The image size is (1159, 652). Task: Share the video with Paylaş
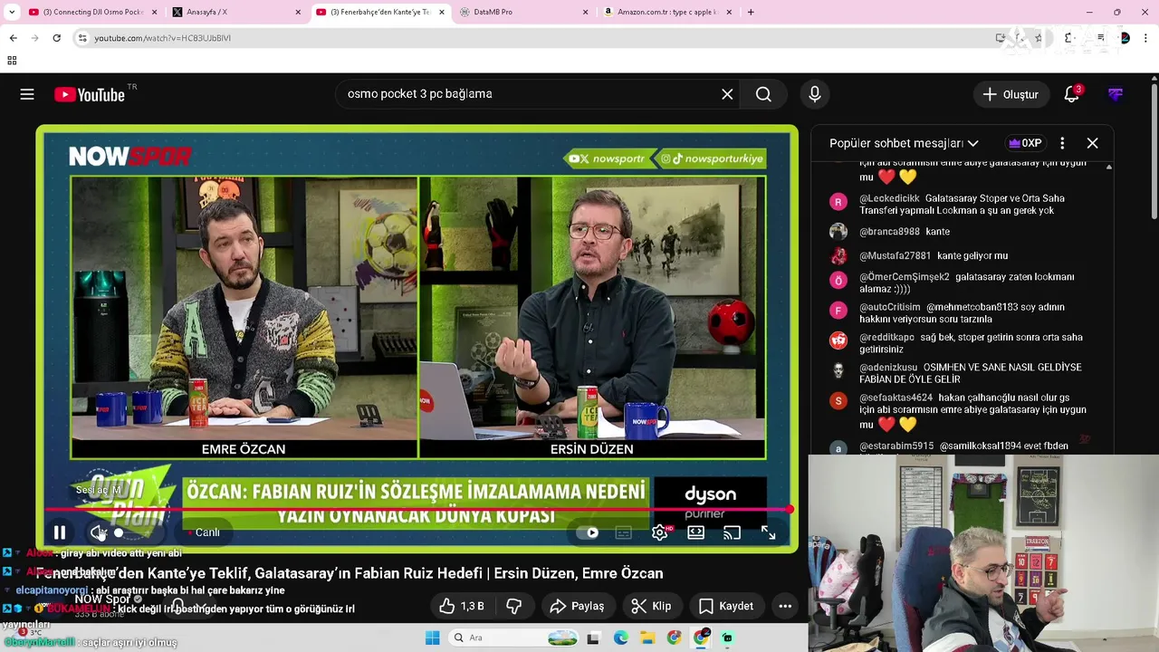(x=577, y=606)
